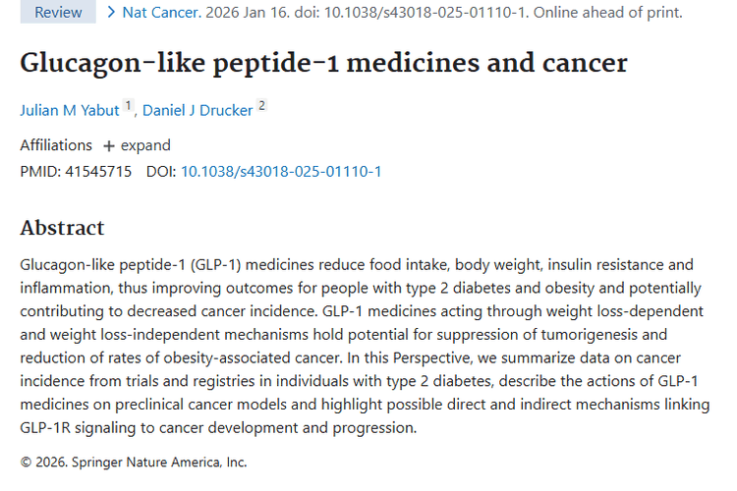The height and width of the screenshot is (491, 737).
Task: Open author Julian M Yabut's link
Action: pos(70,110)
